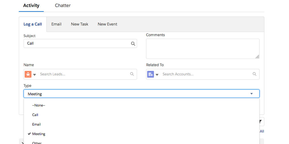Click the search icon in Search Leads field
This screenshot has height=144, width=289.
132,74
